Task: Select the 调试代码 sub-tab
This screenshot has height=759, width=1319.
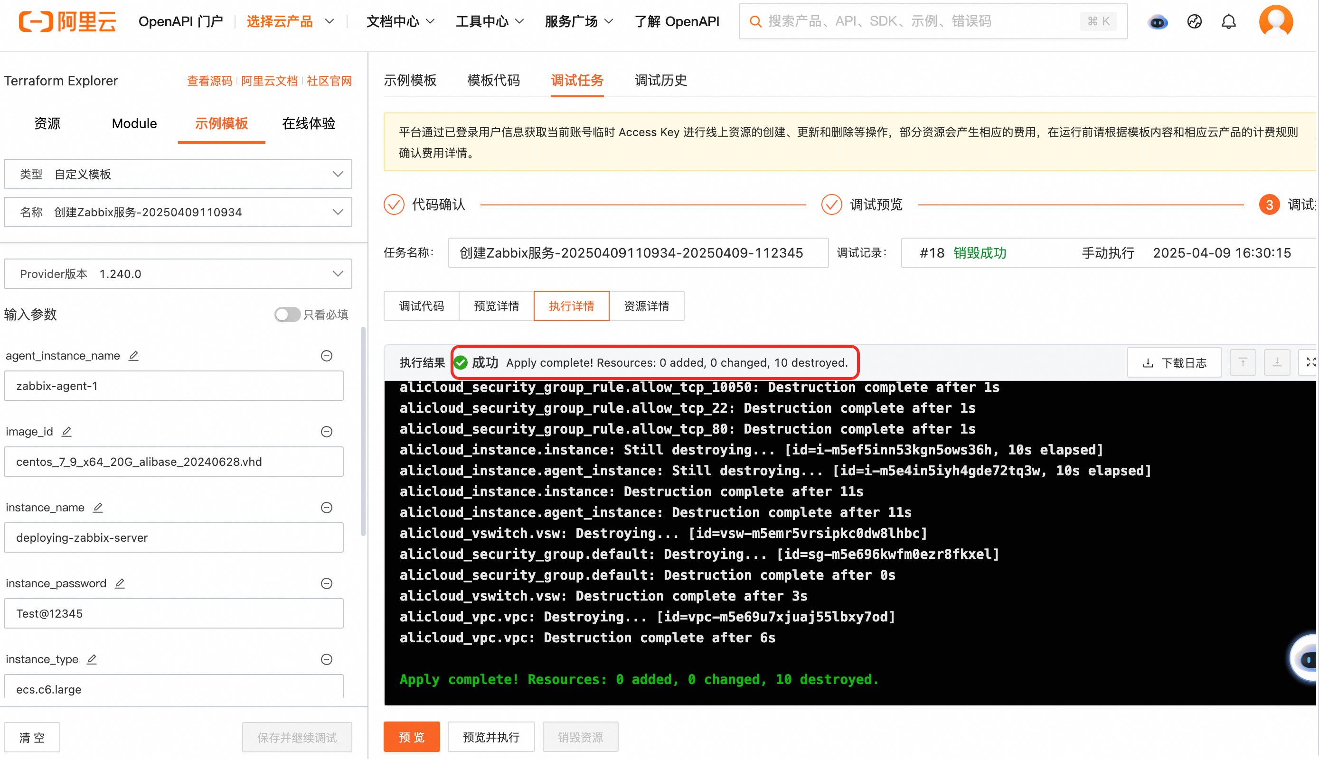Action: point(421,306)
